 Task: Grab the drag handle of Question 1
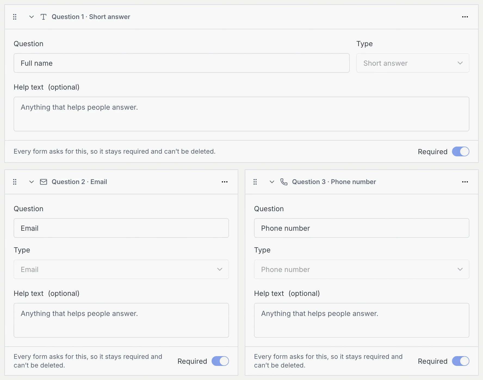(15, 17)
